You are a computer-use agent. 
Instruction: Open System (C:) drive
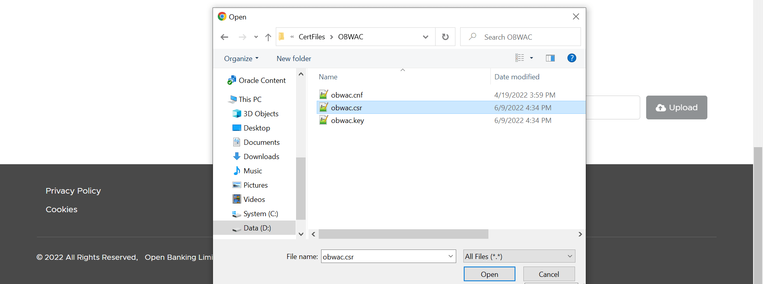(x=261, y=214)
